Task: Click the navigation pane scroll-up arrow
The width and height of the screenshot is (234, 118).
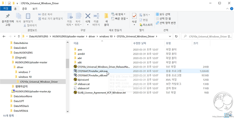Action: coord(68,42)
